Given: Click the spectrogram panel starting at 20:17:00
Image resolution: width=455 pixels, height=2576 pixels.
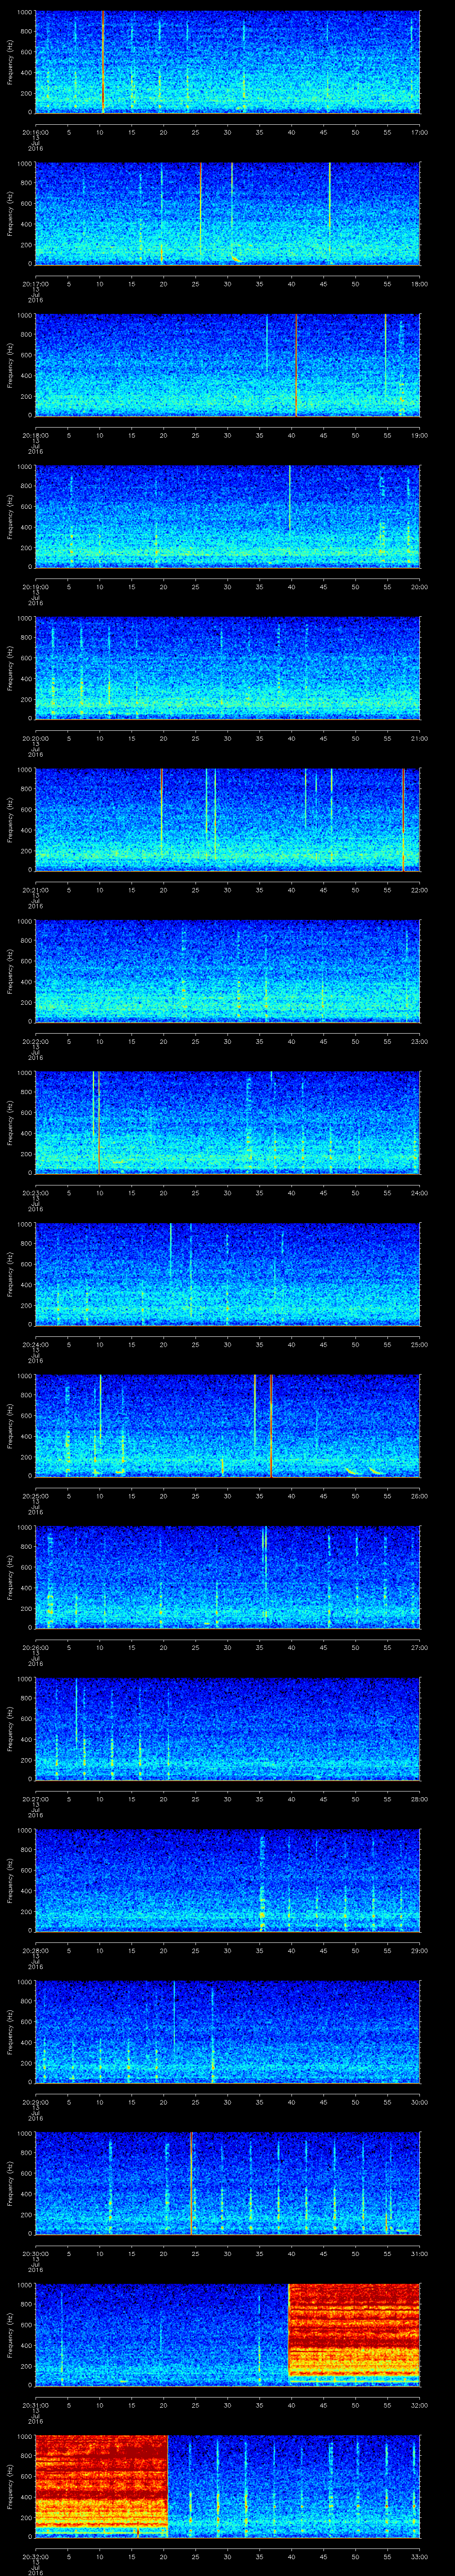Looking at the screenshot, I should 227,214.
